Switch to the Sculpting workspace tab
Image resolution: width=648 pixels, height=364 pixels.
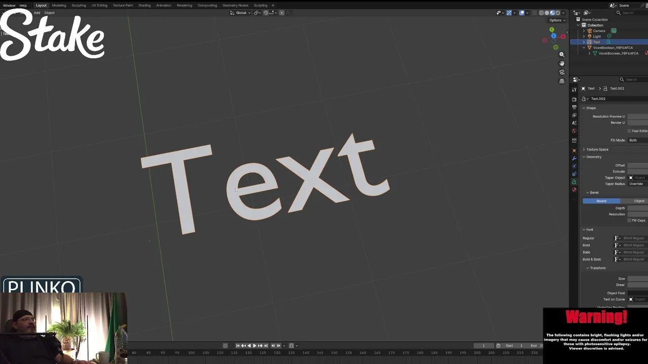[78, 5]
